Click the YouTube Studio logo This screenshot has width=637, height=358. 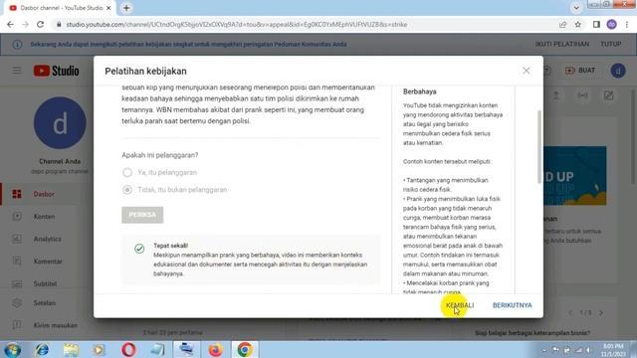tap(57, 71)
